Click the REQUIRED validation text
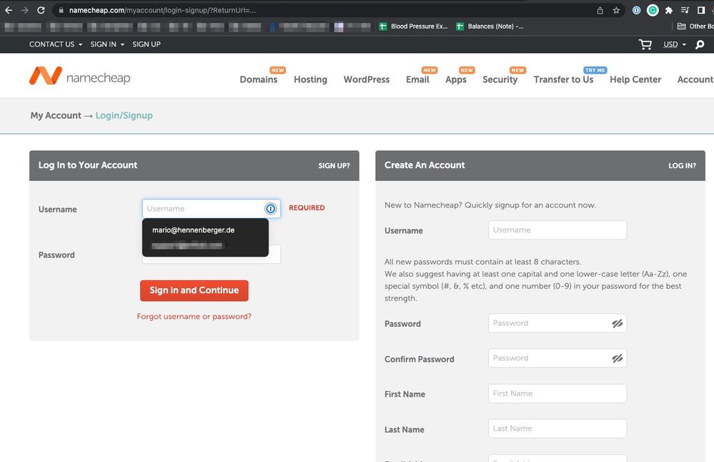Screen dimensions: 714x462 [x=307, y=208]
